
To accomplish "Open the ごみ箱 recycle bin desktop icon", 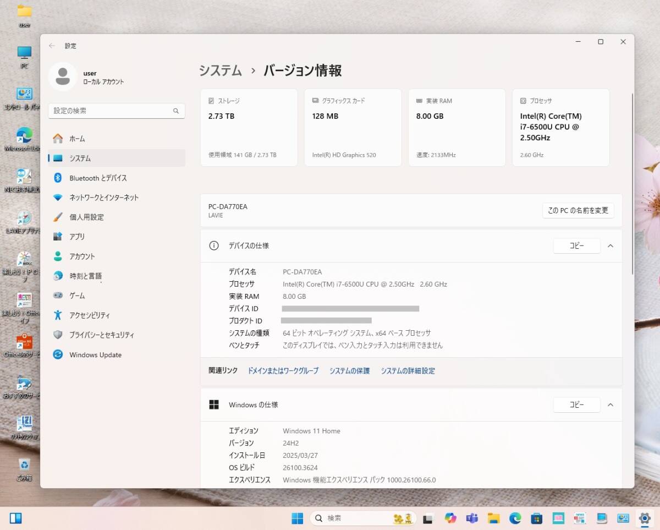I will (24, 469).
